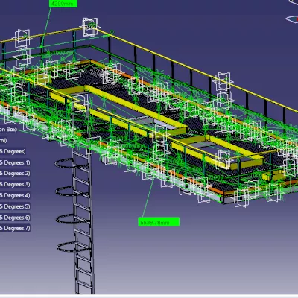Select the last '5 Degrees.7)' tree entry

15,228
